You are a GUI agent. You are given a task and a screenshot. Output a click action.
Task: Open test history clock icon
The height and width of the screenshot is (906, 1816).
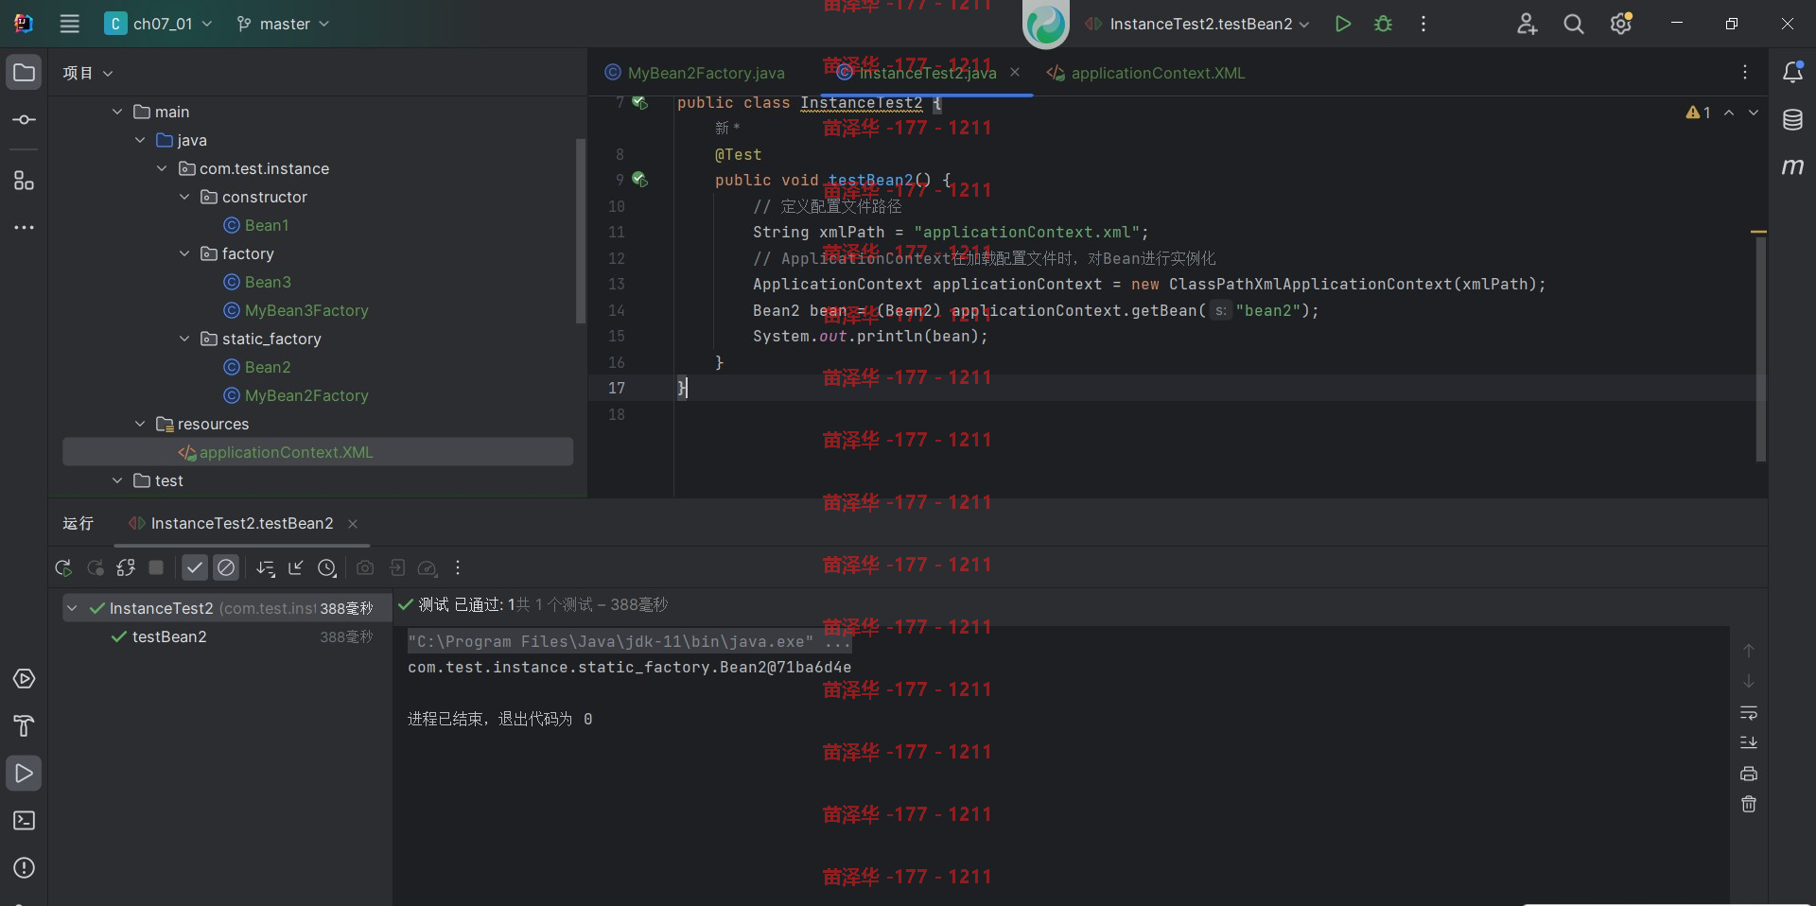(327, 567)
